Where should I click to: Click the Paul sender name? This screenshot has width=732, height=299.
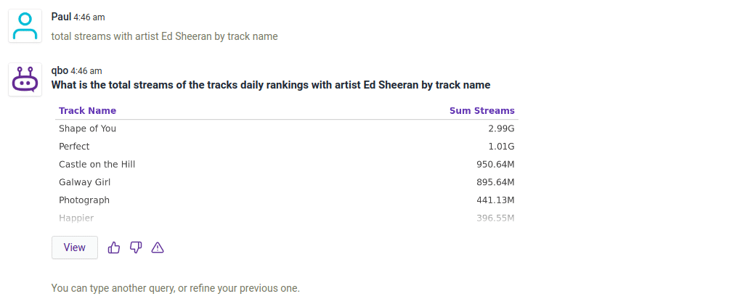point(61,17)
